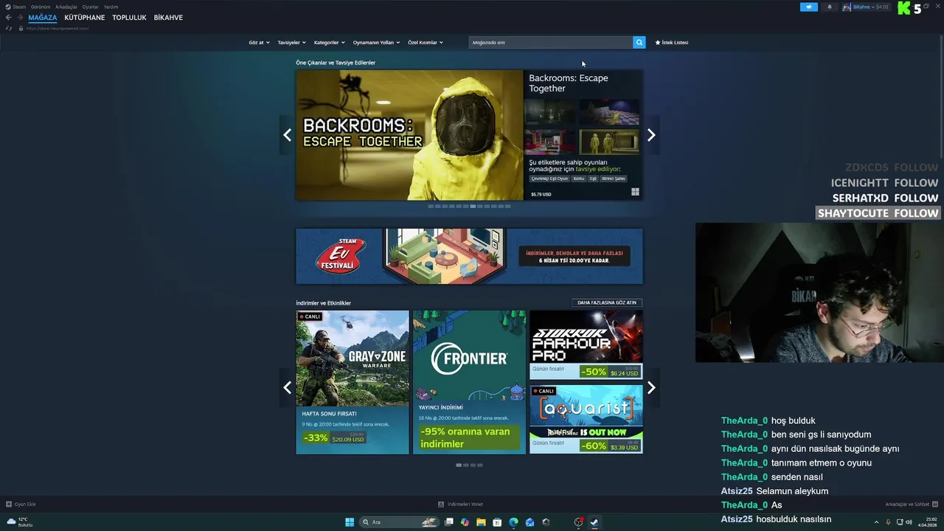Switch to the MAĞAZA tab
Screen dimensions: 944x531
[x=43, y=18]
